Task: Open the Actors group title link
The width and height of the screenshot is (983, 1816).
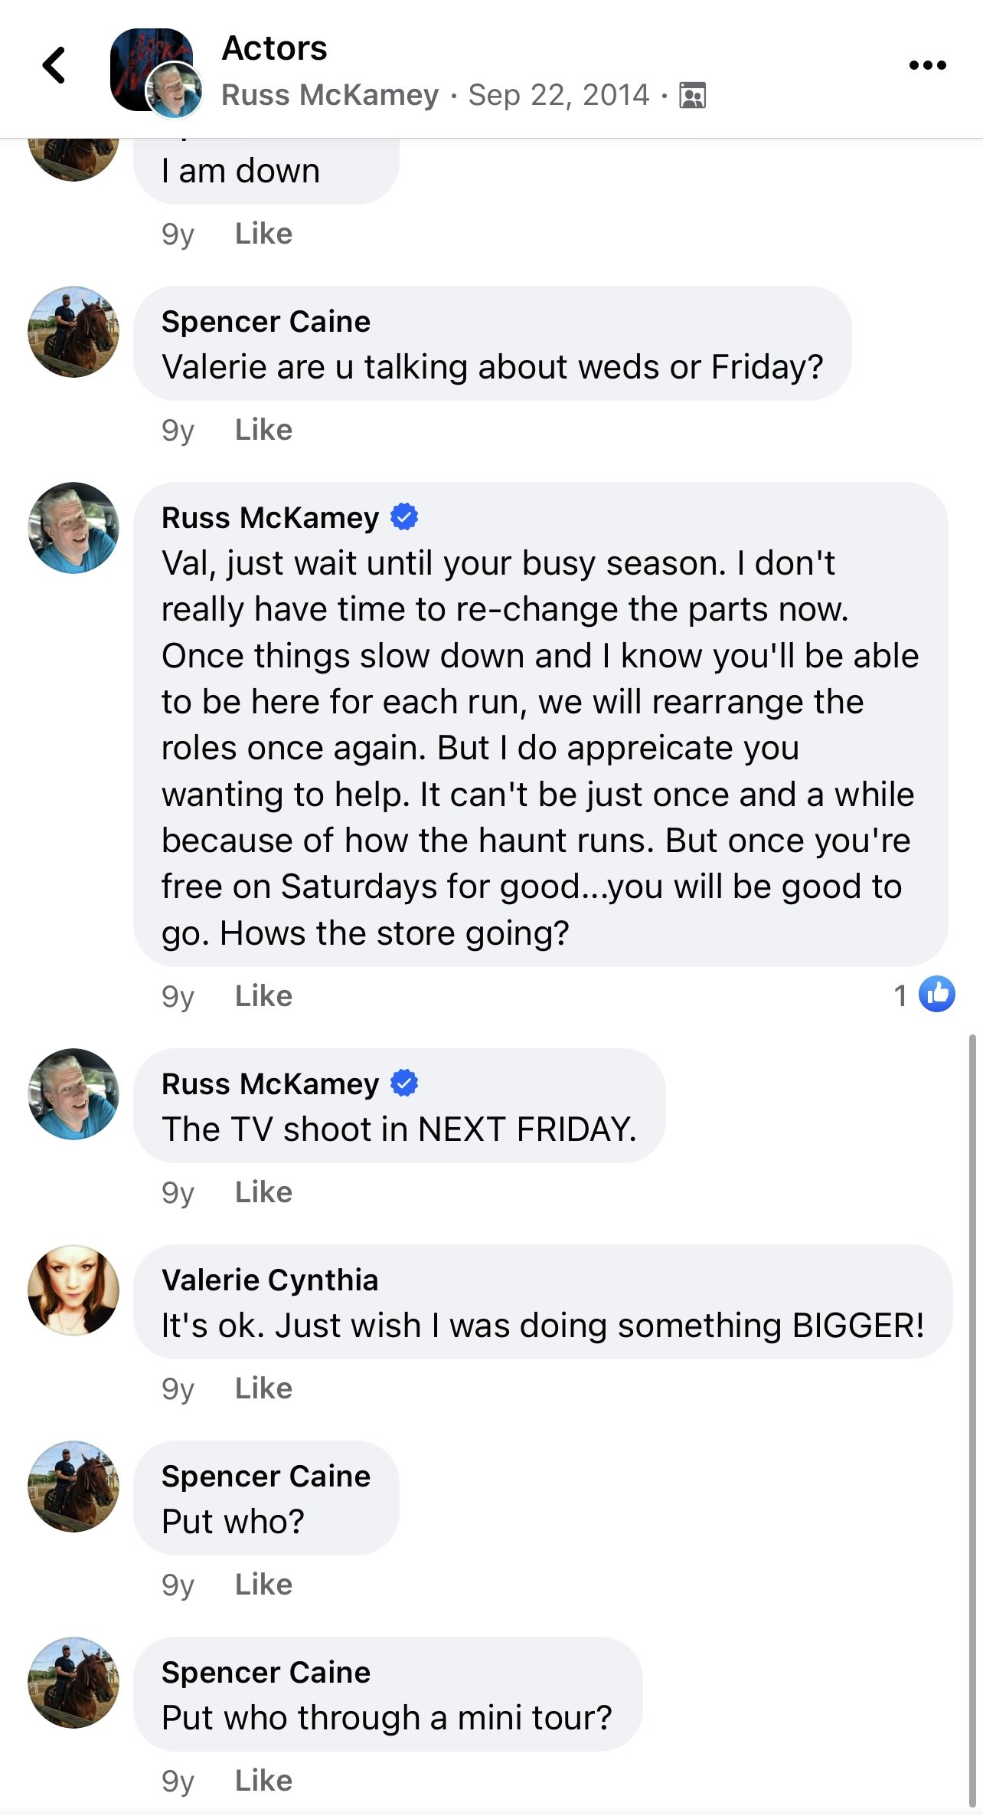Action: [x=274, y=48]
